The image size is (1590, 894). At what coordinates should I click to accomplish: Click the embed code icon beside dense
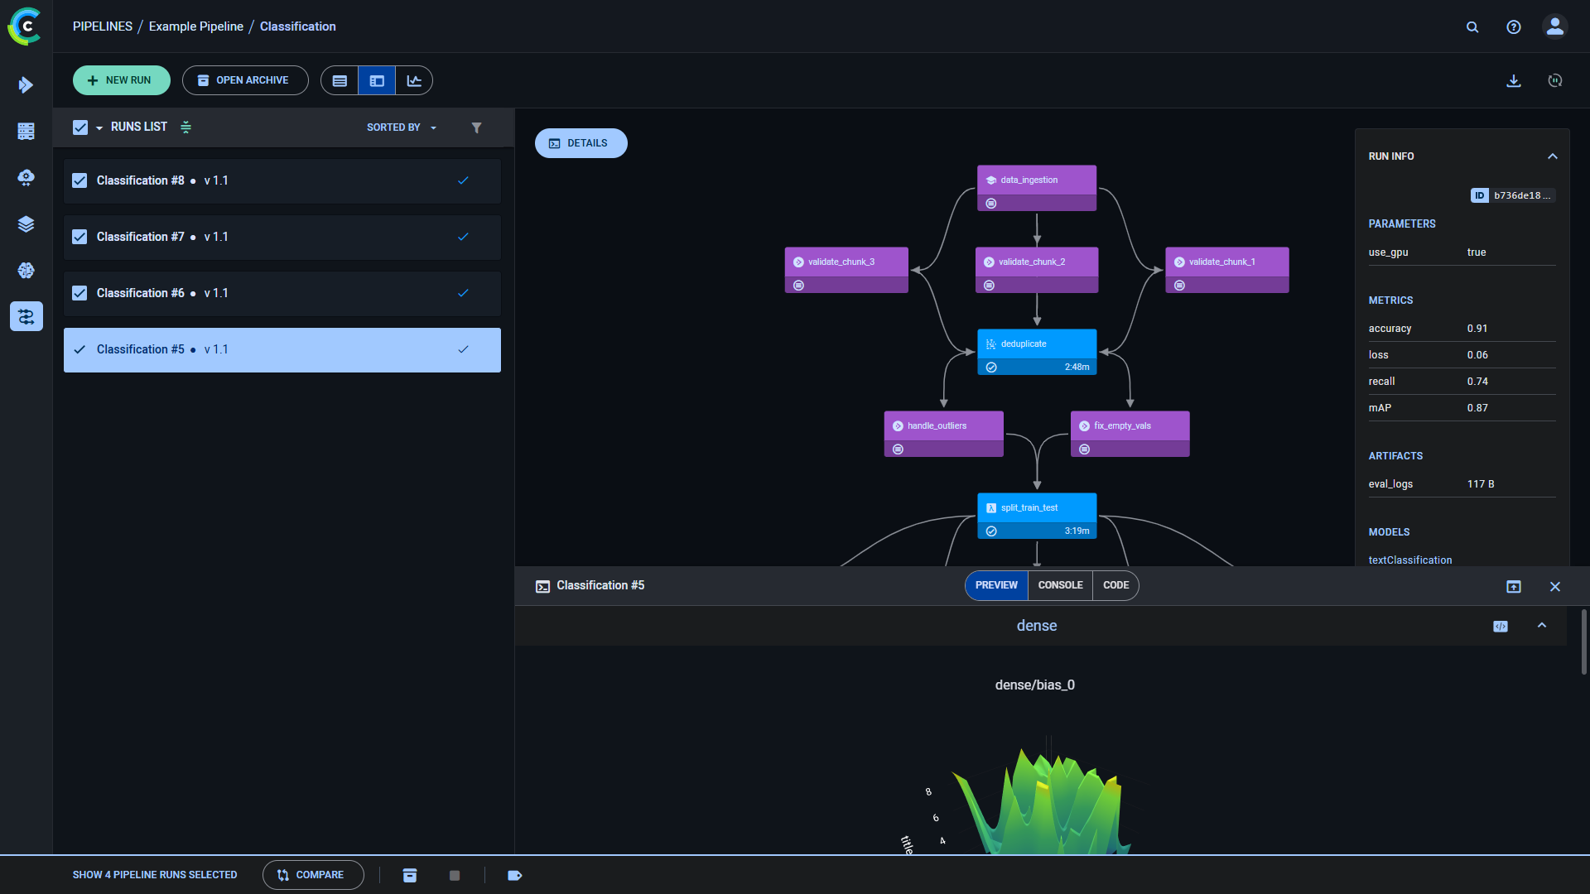tap(1501, 627)
